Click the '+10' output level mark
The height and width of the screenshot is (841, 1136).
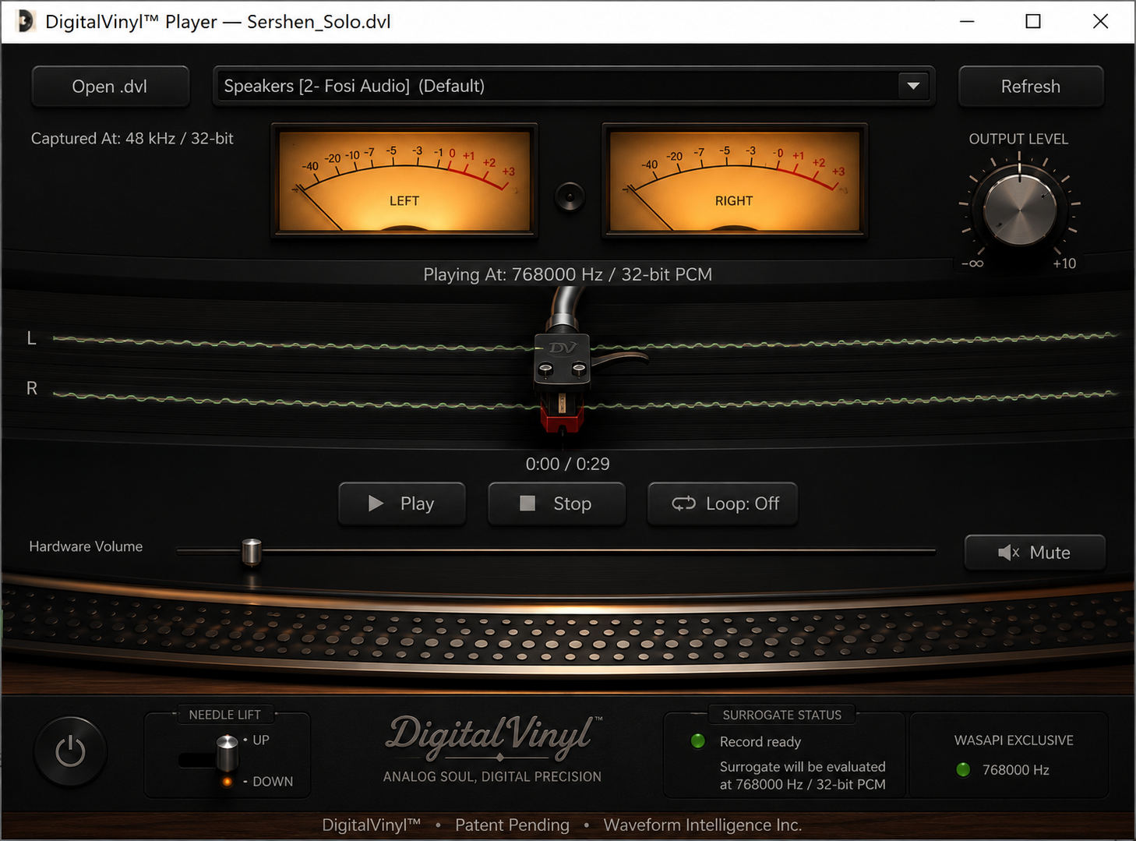coord(1064,263)
